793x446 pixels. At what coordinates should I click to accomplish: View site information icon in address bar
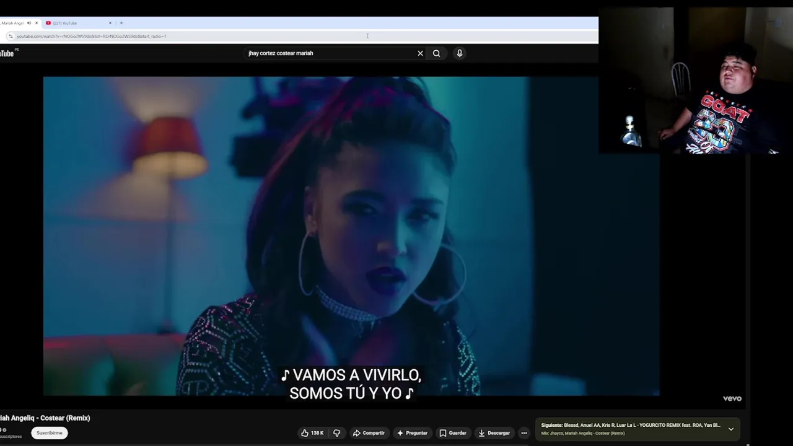tap(11, 36)
